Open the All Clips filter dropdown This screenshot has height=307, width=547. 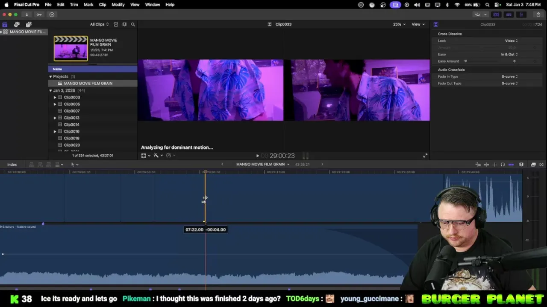point(99,24)
